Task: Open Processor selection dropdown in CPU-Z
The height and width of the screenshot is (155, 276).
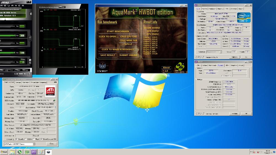Action: [x=214, y=52]
